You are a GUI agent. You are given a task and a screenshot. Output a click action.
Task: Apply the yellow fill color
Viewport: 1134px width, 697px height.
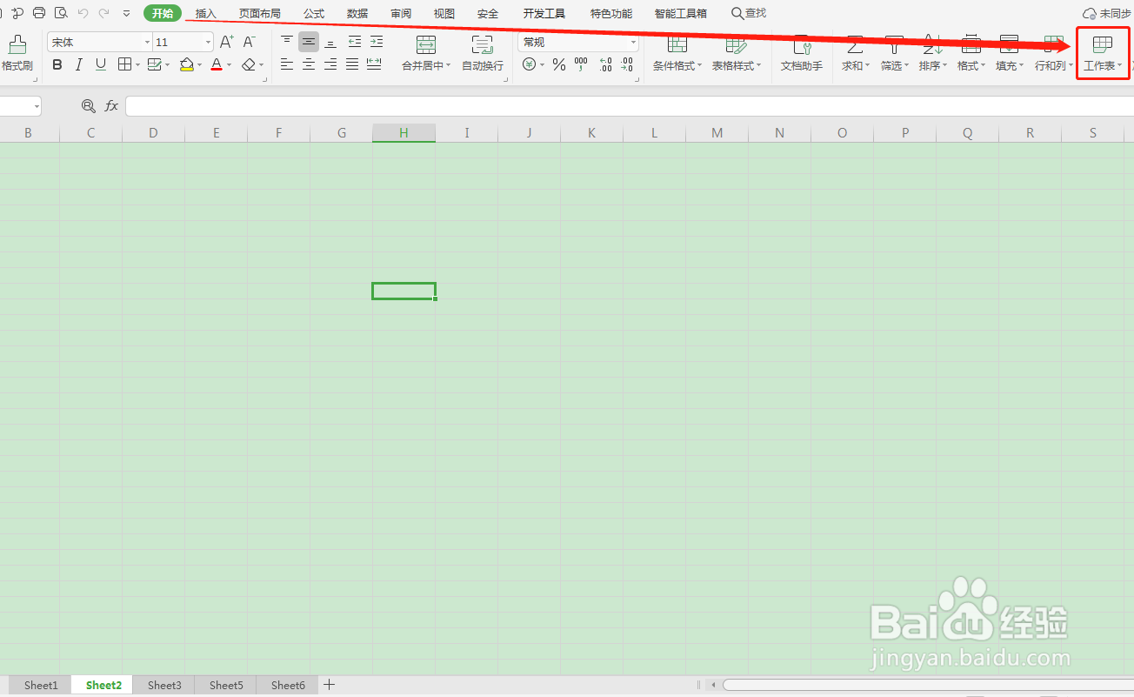coord(187,64)
